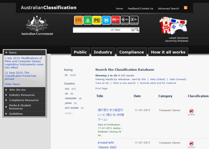Viewport: 209px width, 149px height.
Task: Select the green G rating icon
Action: tap(88, 20)
